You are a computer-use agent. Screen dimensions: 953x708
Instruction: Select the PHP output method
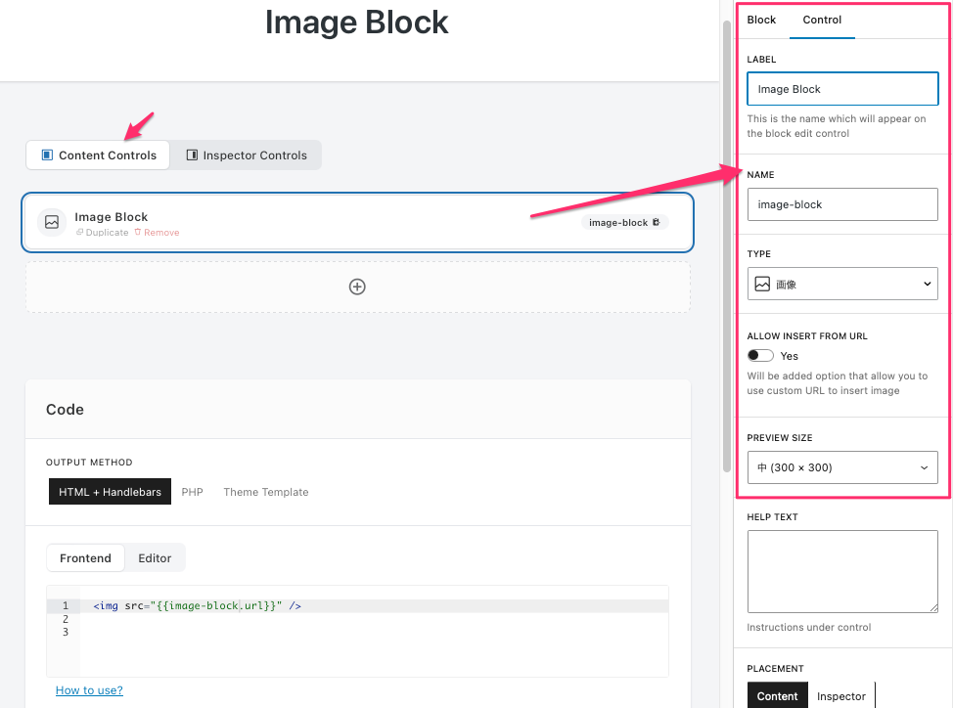[192, 492]
